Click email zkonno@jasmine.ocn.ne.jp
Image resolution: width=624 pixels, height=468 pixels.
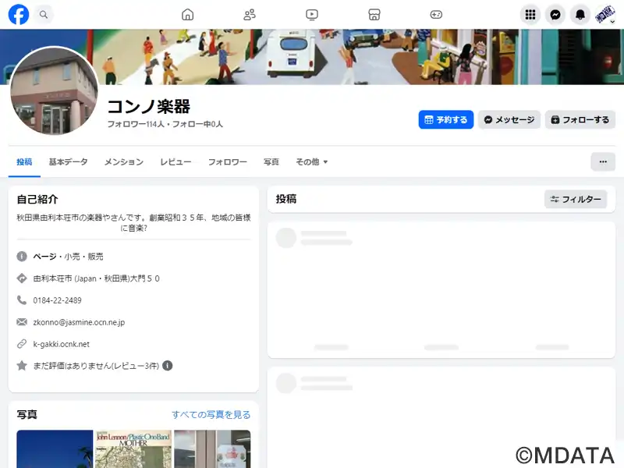click(x=79, y=322)
